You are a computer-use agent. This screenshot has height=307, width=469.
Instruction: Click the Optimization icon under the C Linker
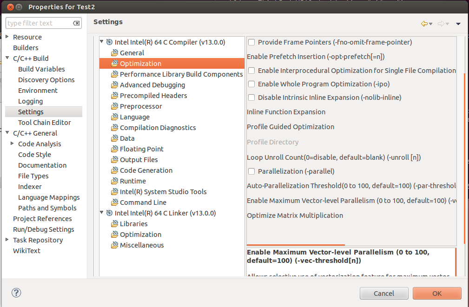(x=114, y=235)
